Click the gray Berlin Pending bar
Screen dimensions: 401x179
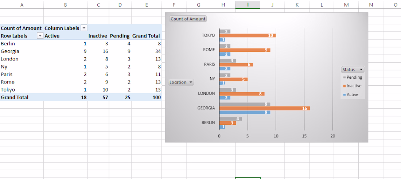[231, 119]
